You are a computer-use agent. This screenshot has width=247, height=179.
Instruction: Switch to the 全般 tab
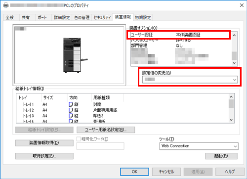tap(9, 17)
